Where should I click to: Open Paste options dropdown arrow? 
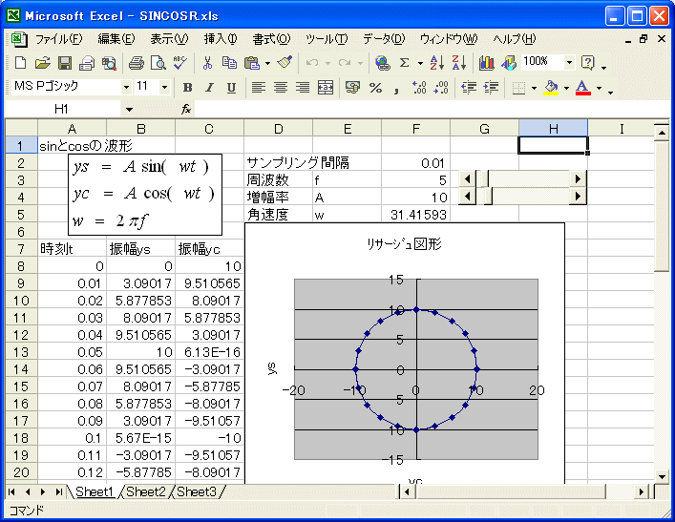click(x=267, y=63)
